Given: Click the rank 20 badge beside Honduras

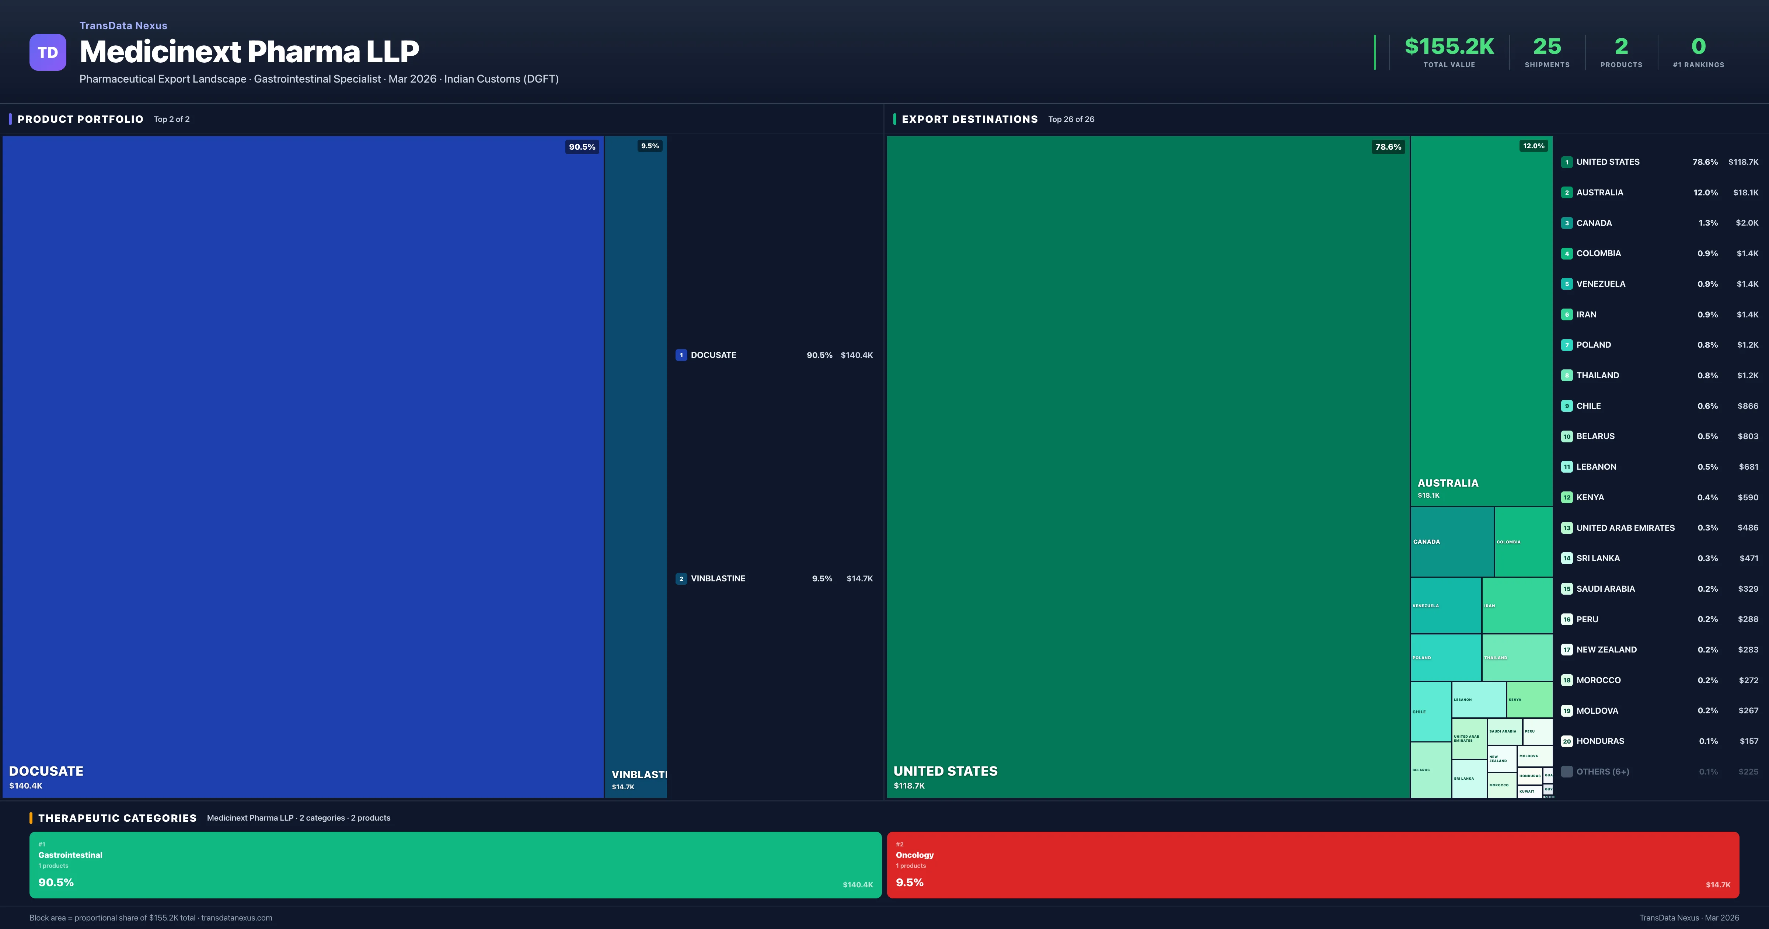Looking at the screenshot, I should click(1566, 741).
